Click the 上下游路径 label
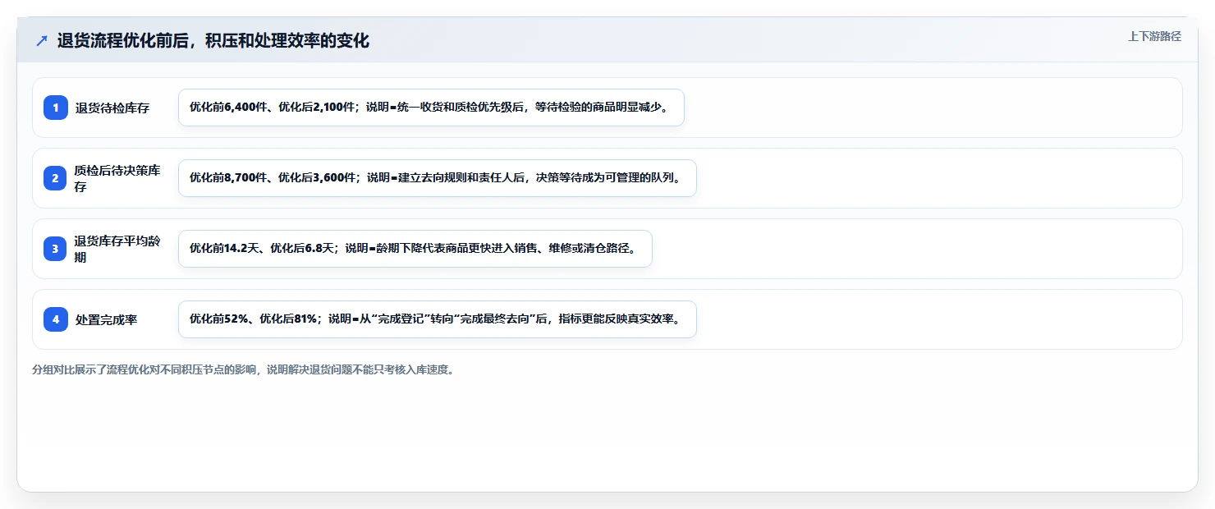Viewport: 1215px width, 509px height. [x=1154, y=36]
